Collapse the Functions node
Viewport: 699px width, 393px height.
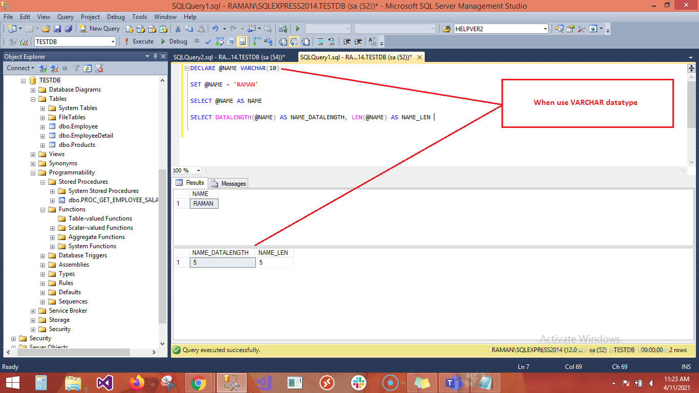pyautogui.click(x=43, y=209)
